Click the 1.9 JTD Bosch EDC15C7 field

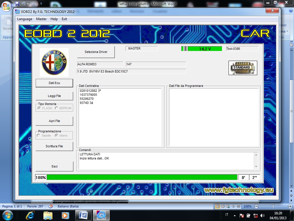(x=131, y=71)
